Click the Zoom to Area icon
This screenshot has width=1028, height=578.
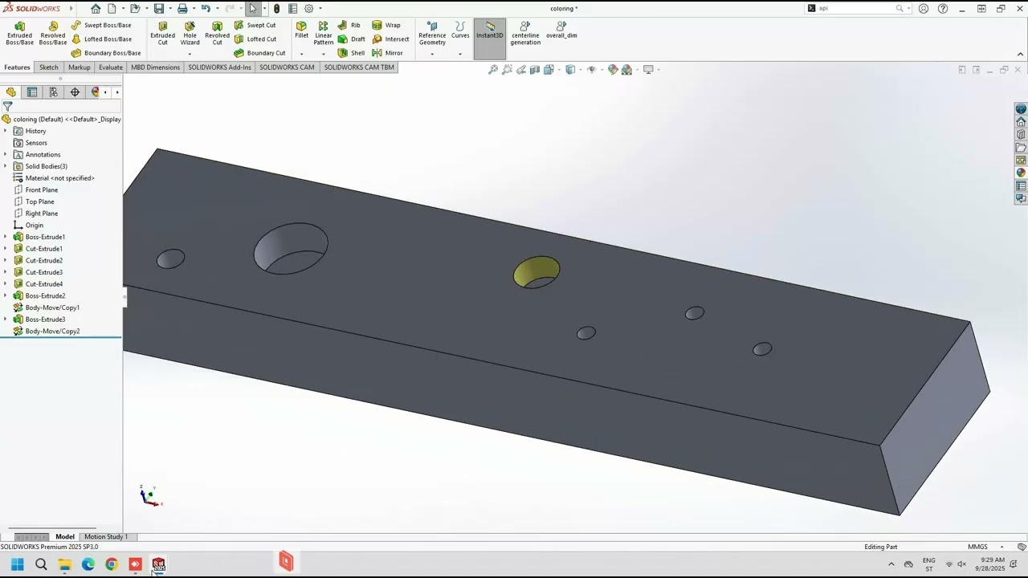pos(508,70)
